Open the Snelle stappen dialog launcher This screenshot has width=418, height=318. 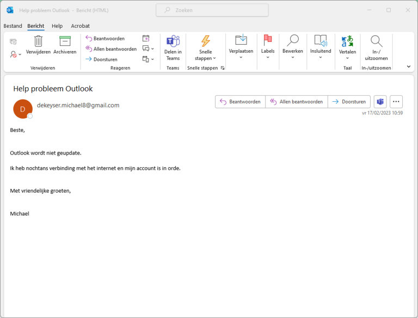pyautogui.click(x=223, y=68)
